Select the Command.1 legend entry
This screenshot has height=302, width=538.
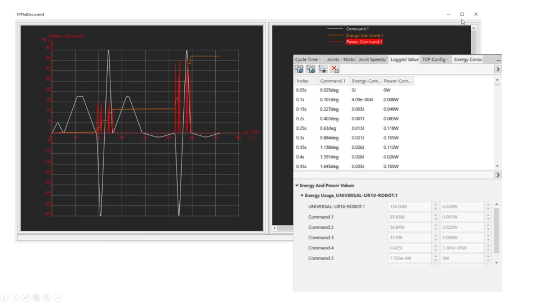click(x=357, y=29)
